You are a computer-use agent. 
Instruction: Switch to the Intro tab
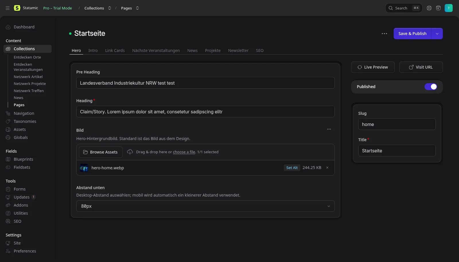(93, 51)
